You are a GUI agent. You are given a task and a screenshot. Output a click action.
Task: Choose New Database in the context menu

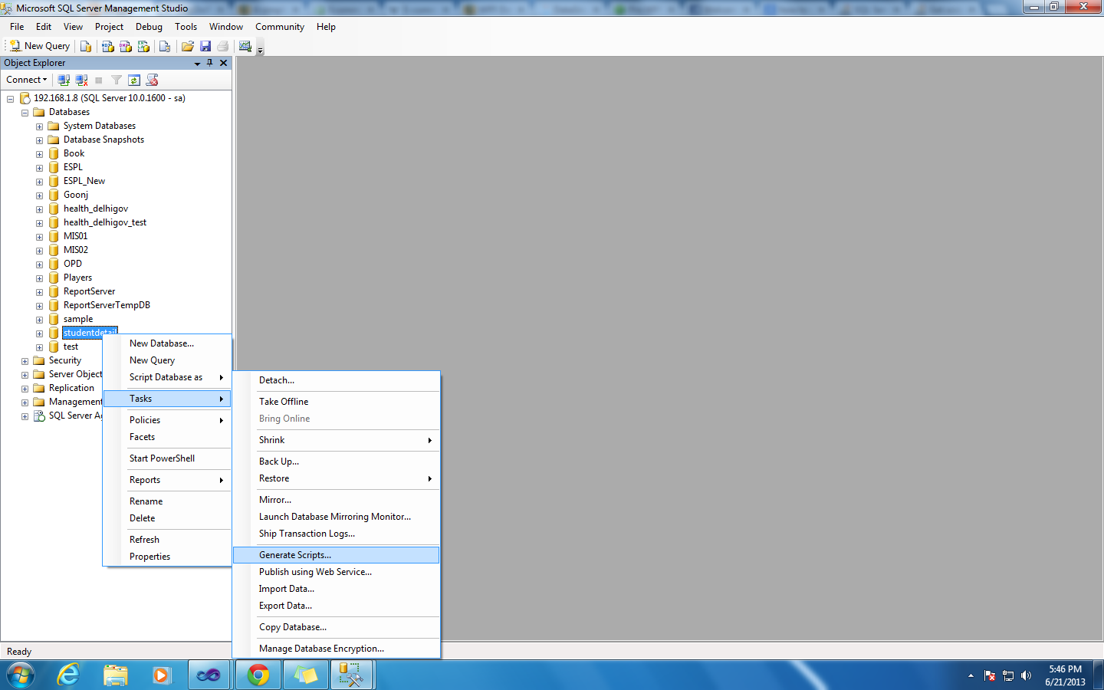(167, 343)
